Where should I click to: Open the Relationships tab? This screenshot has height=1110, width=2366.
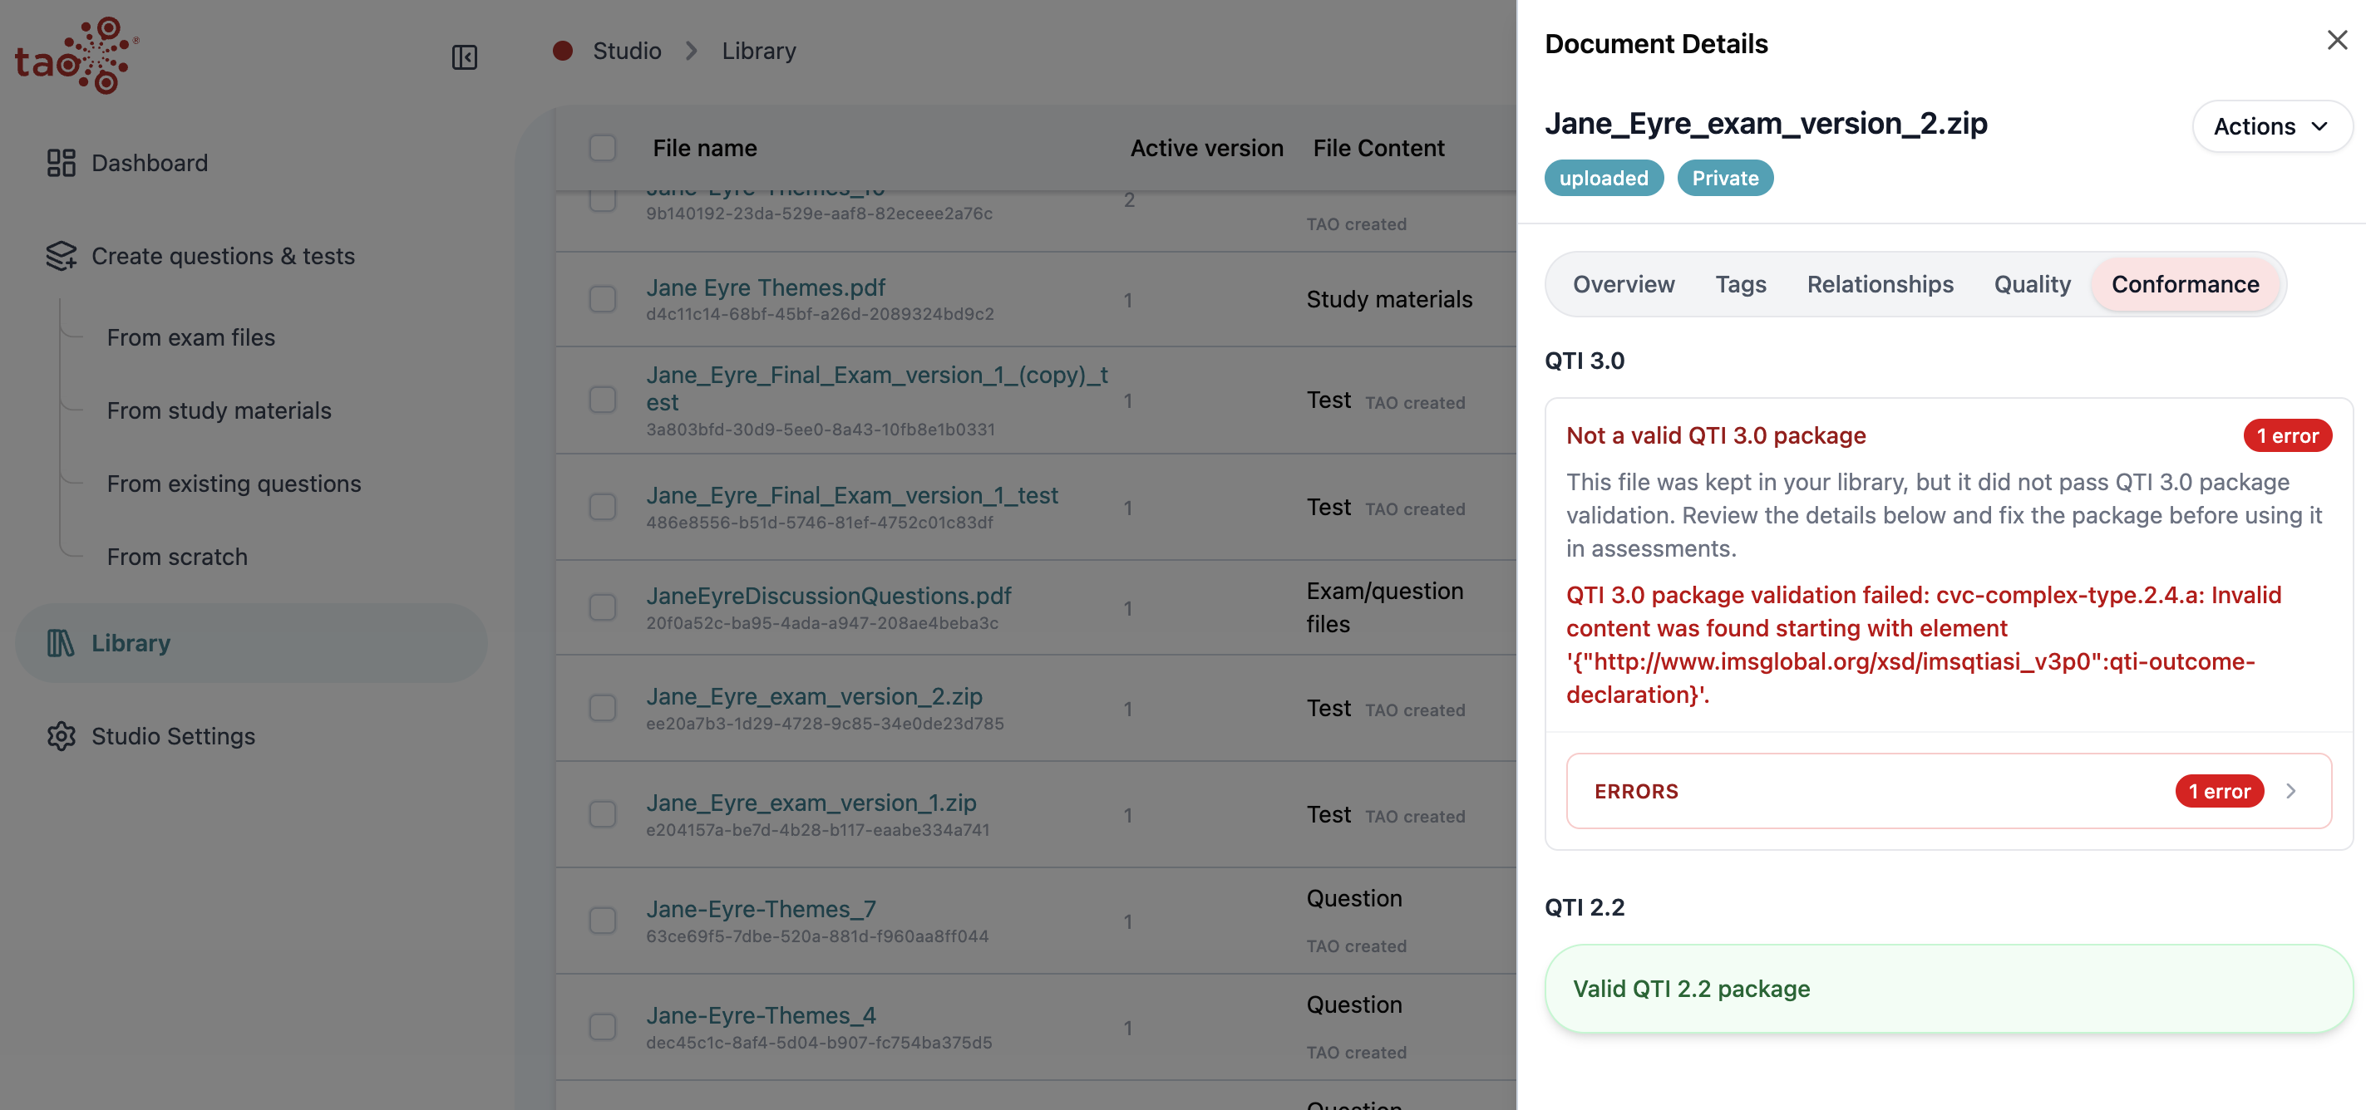tap(1879, 285)
